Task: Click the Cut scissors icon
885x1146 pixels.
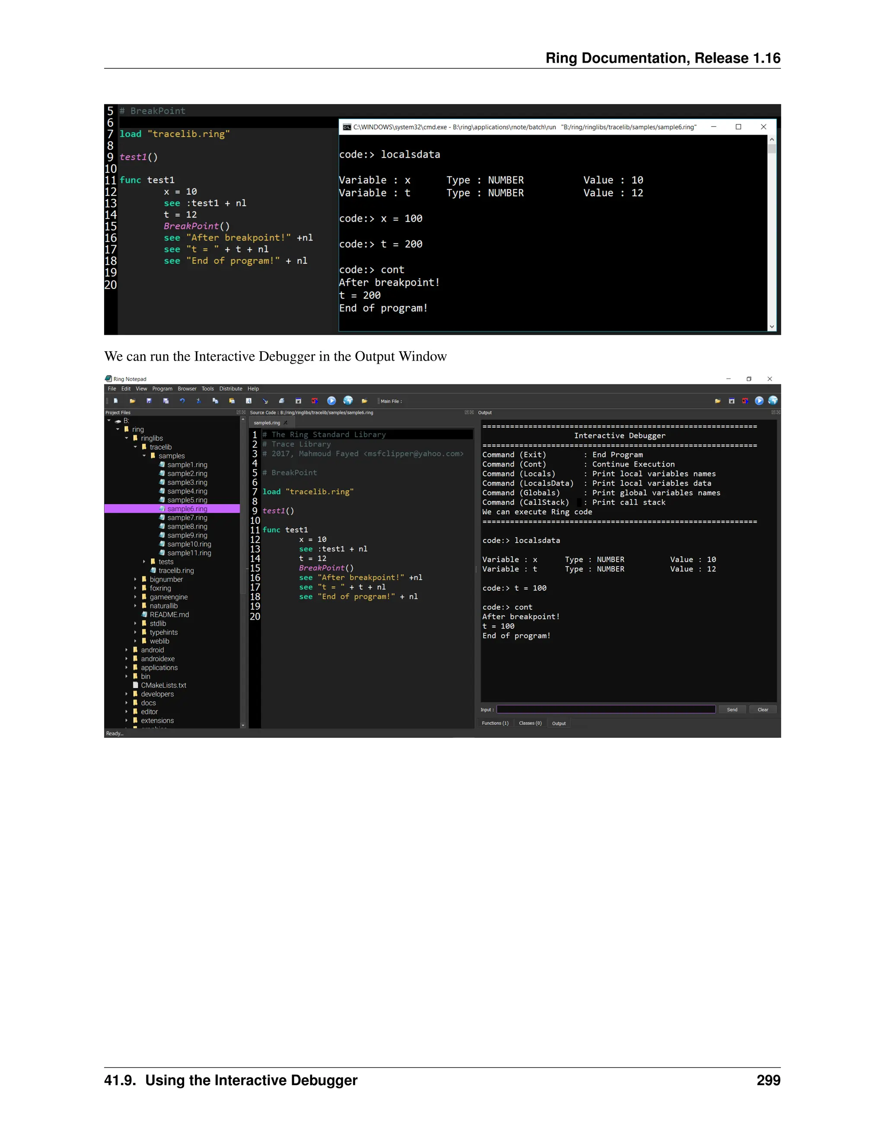Action: (x=198, y=401)
